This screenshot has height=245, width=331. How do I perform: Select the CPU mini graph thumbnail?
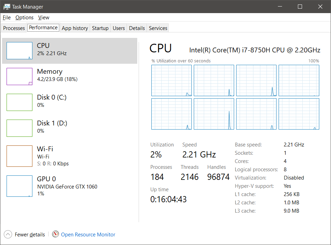pos(19,51)
